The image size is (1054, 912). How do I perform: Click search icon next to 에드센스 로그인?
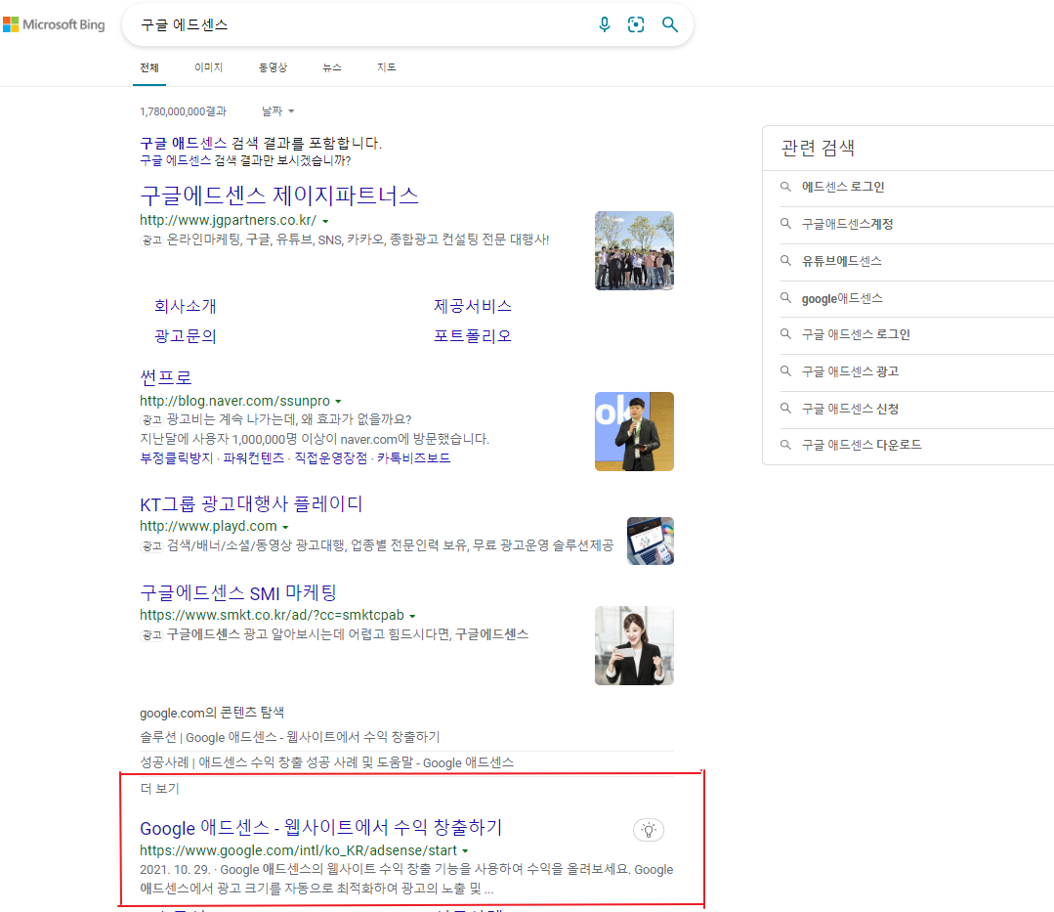(x=785, y=187)
